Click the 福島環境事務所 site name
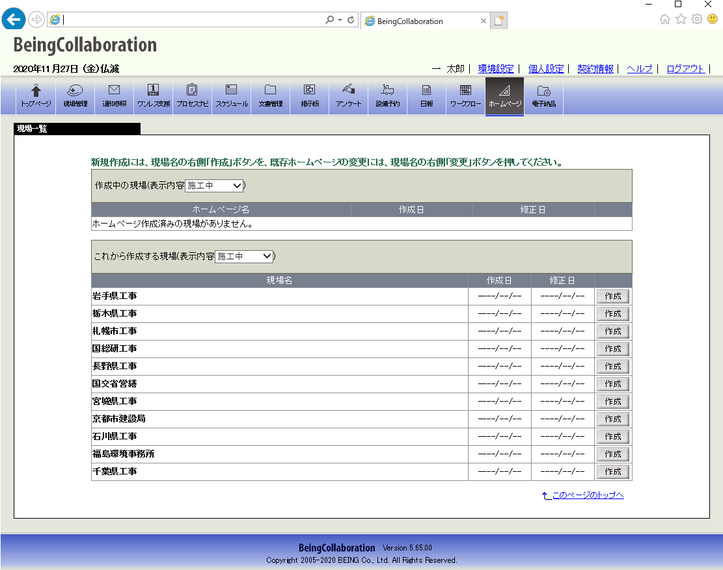The height and width of the screenshot is (570, 723). tap(123, 454)
